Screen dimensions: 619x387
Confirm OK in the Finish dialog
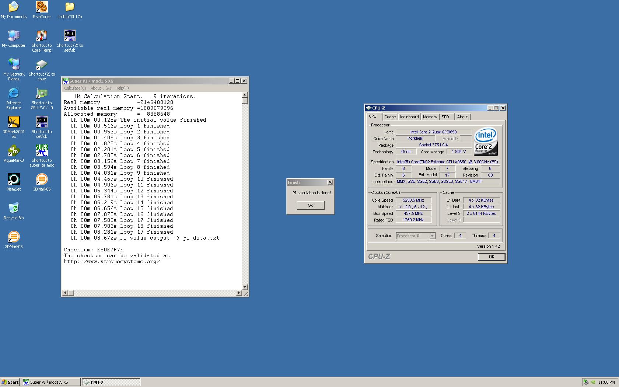tap(311, 205)
